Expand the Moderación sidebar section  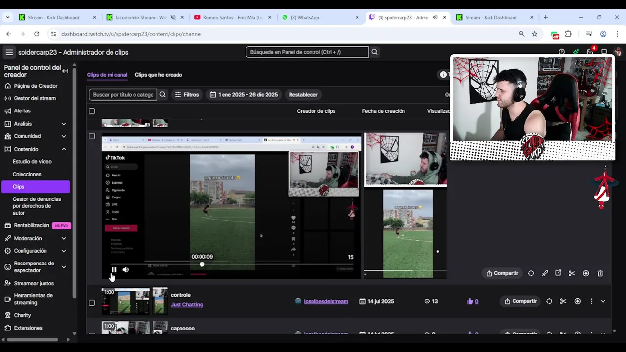(64, 238)
